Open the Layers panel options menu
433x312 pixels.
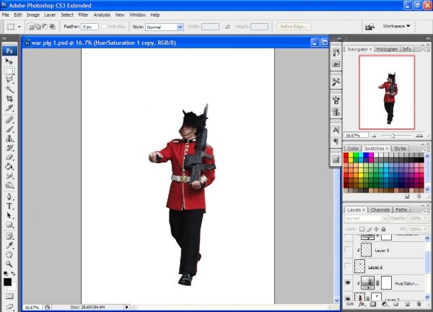(427, 211)
